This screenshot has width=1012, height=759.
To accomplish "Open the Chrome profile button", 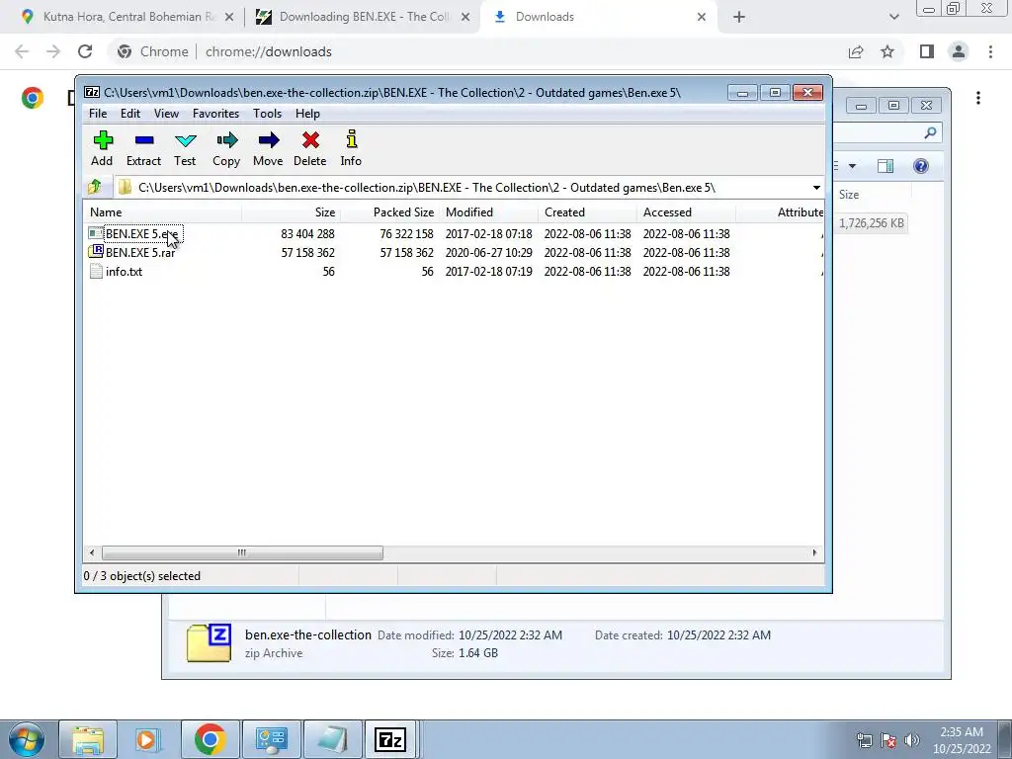I will [959, 51].
